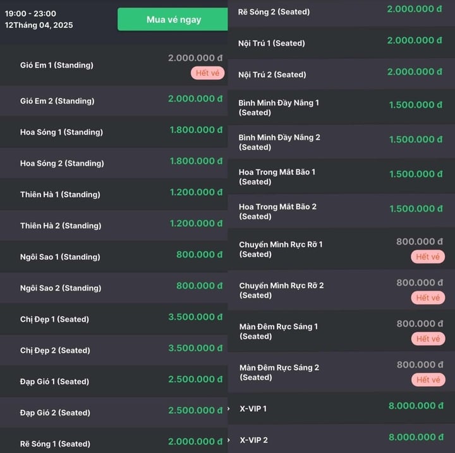This screenshot has width=455, height=453.
Task: Pick the Ngôi Sao 1 (Standing) ticket
Action: (x=60, y=257)
